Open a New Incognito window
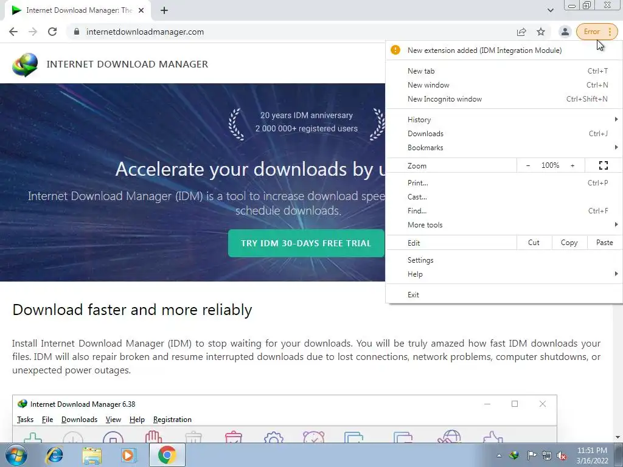 (x=504, y=99)
